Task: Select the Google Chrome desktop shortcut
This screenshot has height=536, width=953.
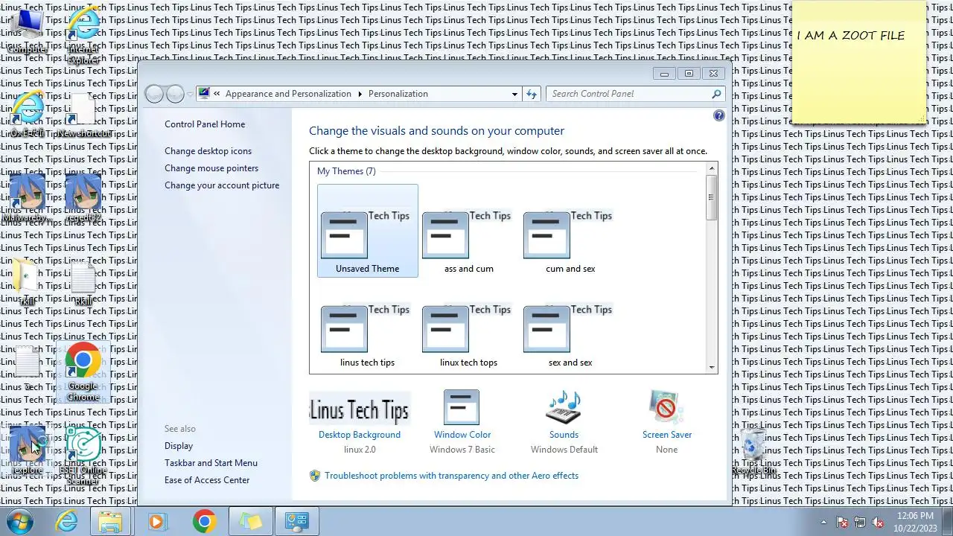Action: coord(83,372)
